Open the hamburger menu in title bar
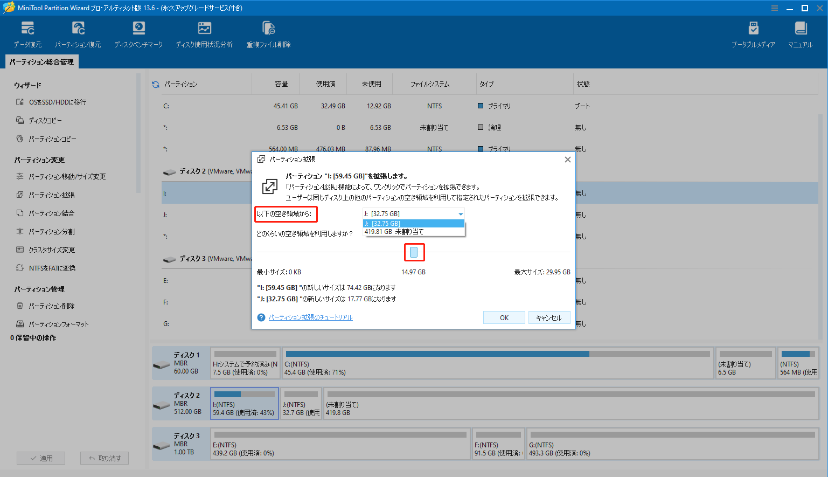 (x=775, y=8)
